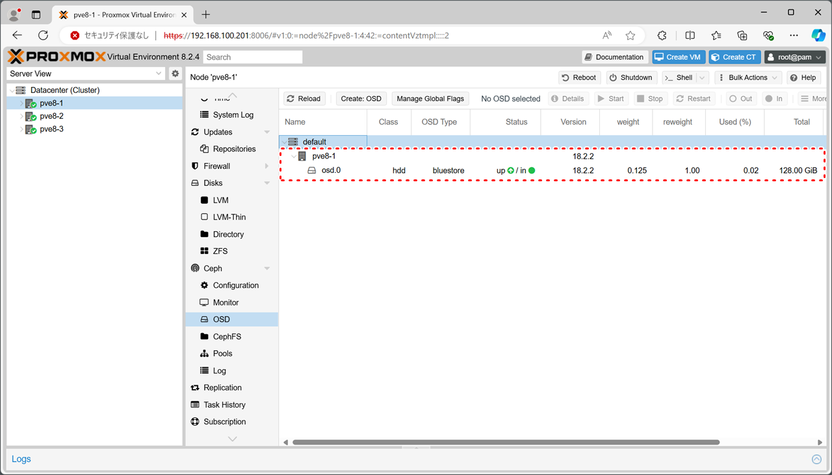
Task: Expand the Bulk Actions dropdown
Action: click(747, 77)
